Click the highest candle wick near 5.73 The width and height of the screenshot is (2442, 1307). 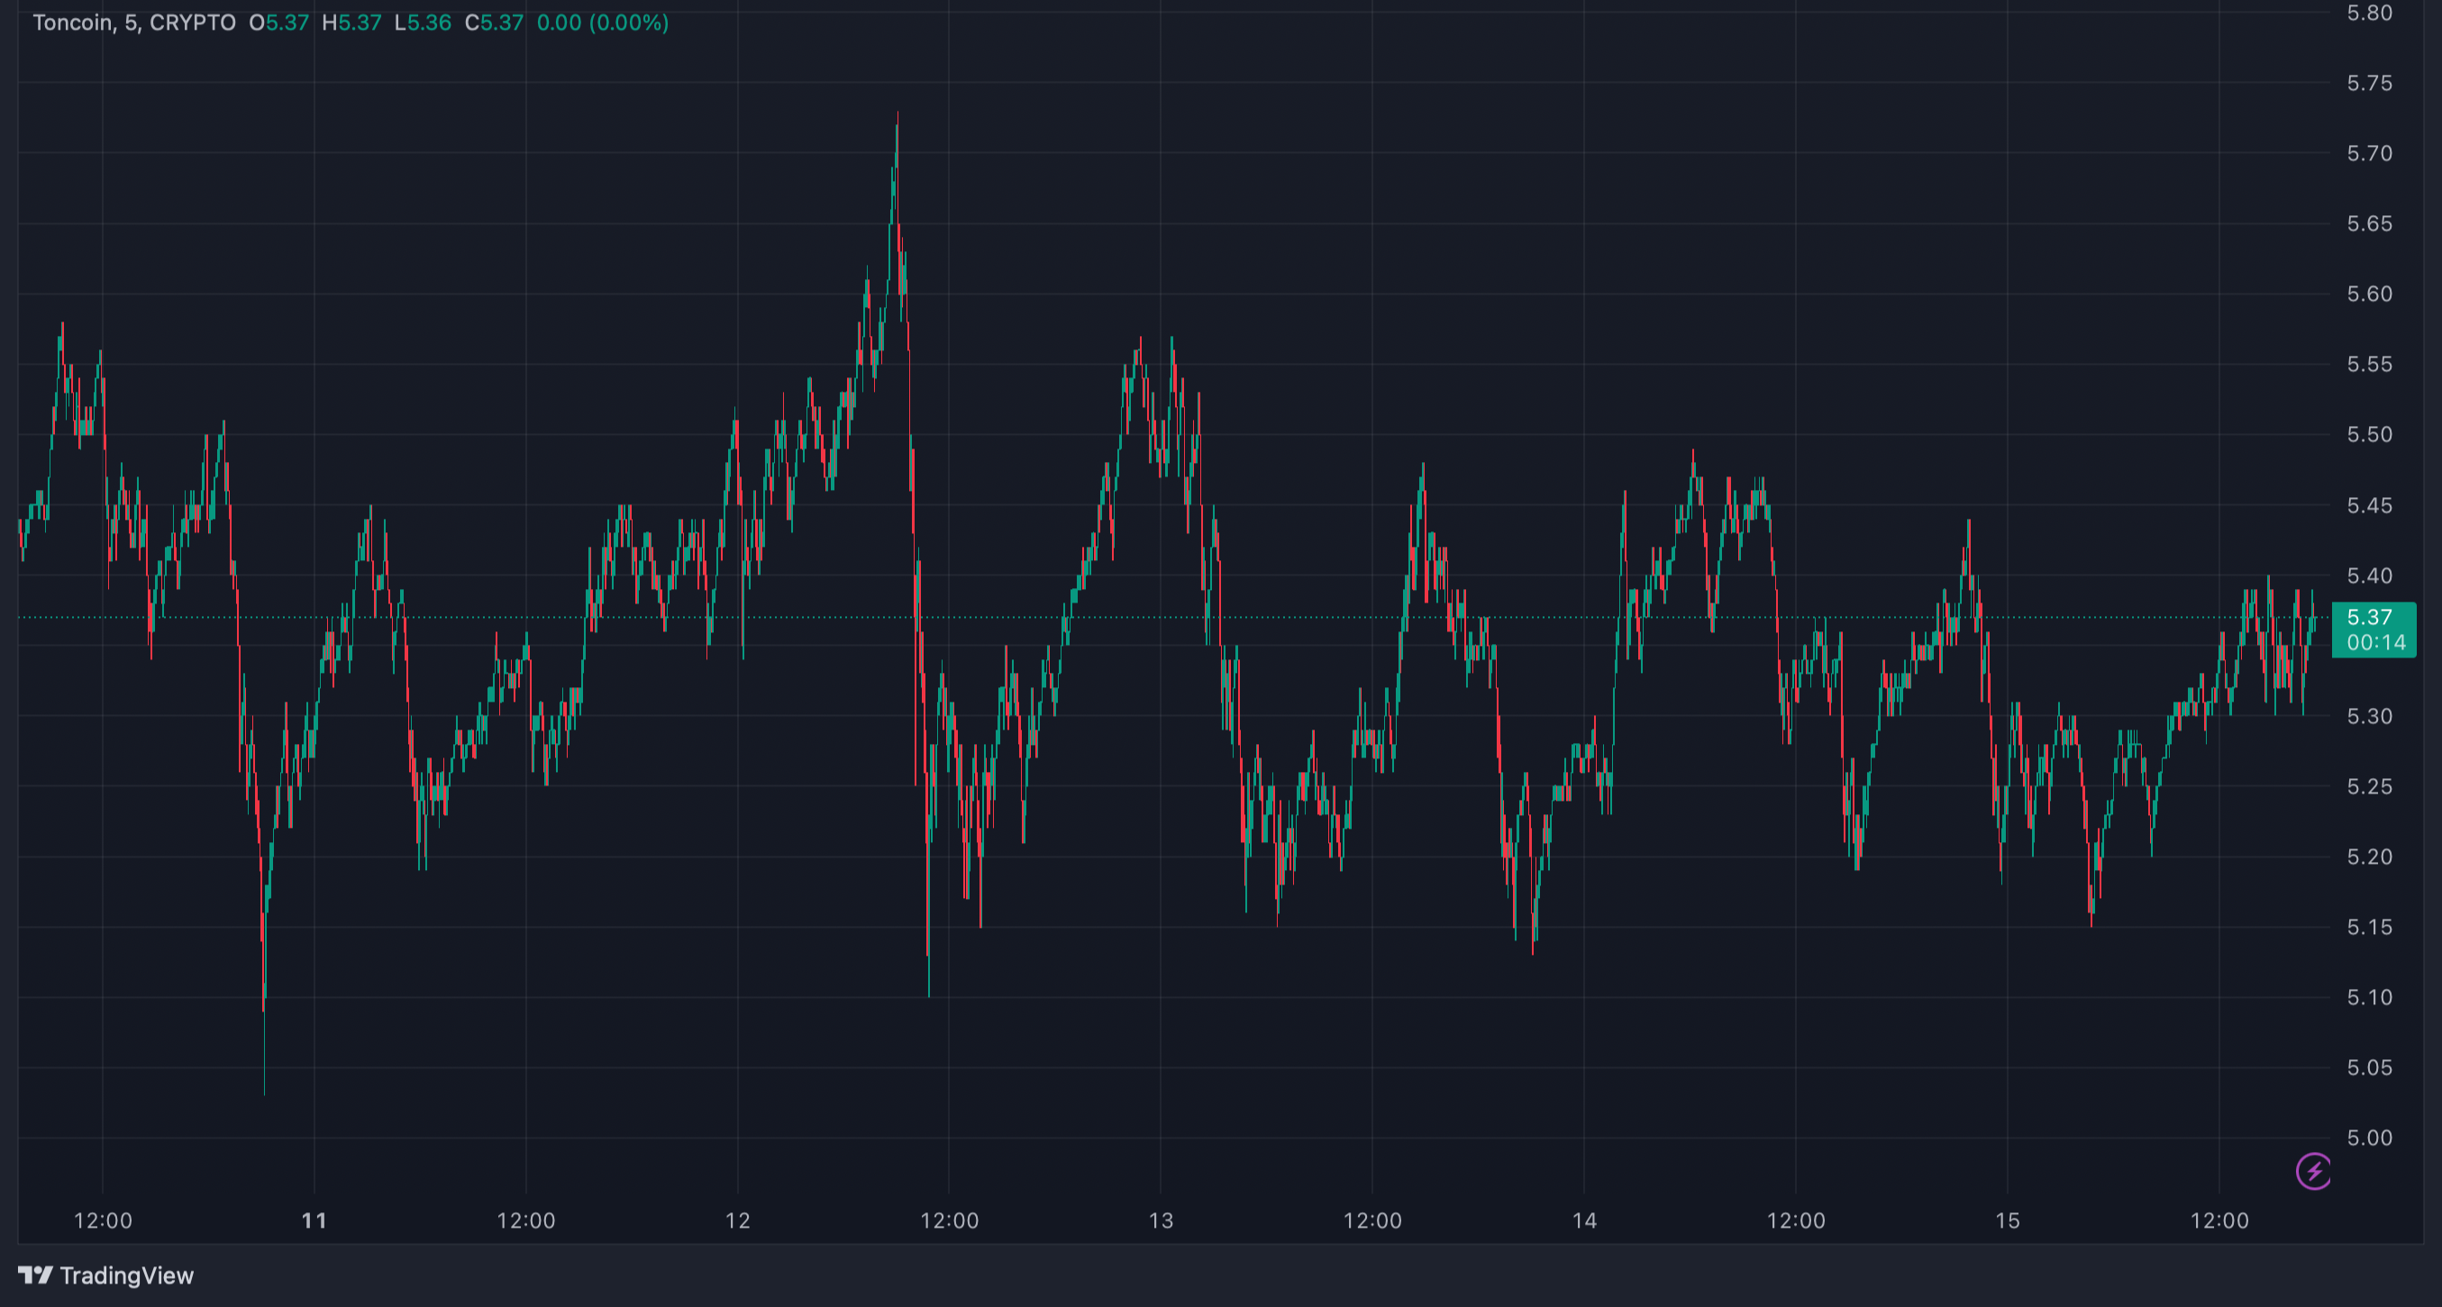pos(897,123)
